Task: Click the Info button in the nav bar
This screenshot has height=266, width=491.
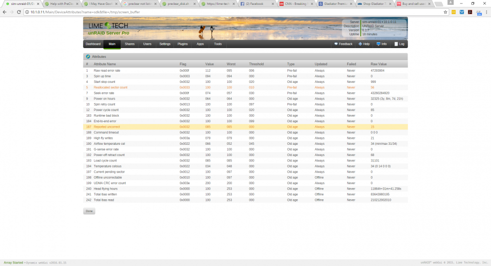Action: click(382, 44)
